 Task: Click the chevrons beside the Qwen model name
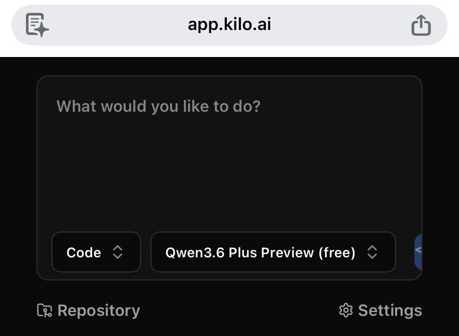(x=372, y=252)
